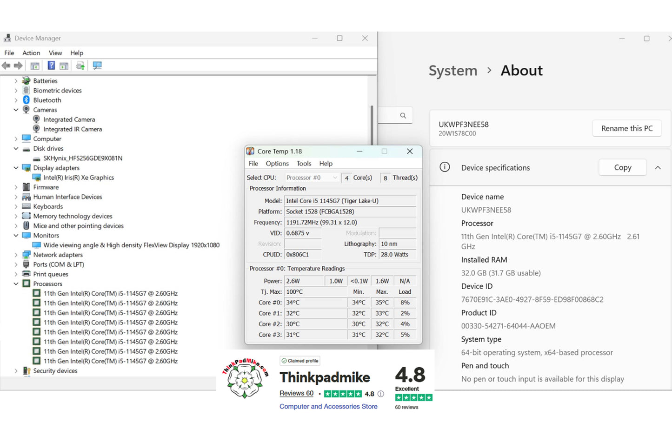Open the Help toolbar icon in Device Manager
Viewport: 672px width, 422px height.
(x=51, y=66)
